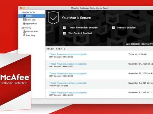Click the shield checkmark secure icon
The width and height of the screenshot is (153, 114).
pyautogui.click(x=53, y=18)
